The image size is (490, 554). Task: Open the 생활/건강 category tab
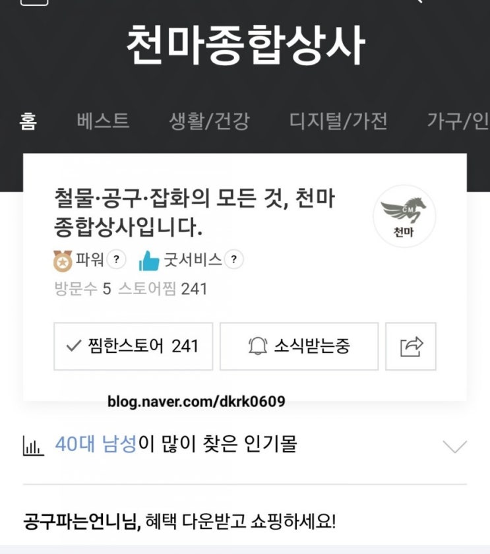coord(209,121)
